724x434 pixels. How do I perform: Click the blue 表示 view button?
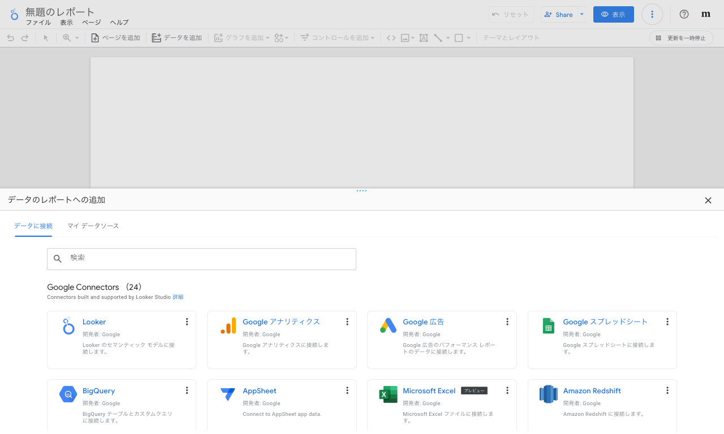click(x=614, y=15)
